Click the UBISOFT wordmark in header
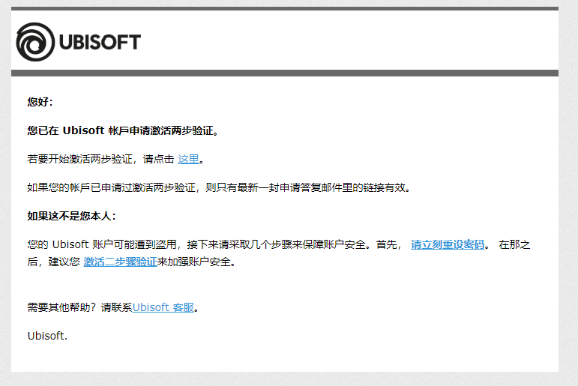Viewport: 578px width, 386px height. [x=100, y=42]
